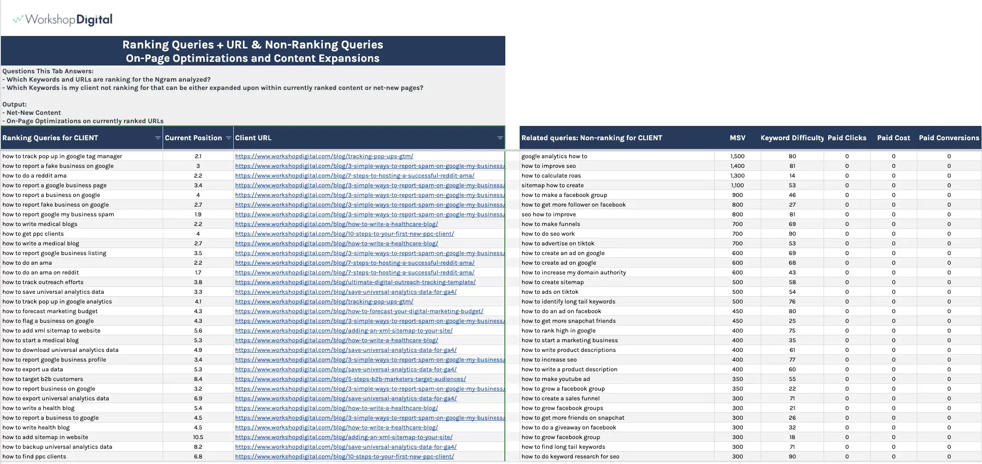Select the MSV value 1,100
The image size is (982, 464).
pyautogui.click(x=737, y=185)
